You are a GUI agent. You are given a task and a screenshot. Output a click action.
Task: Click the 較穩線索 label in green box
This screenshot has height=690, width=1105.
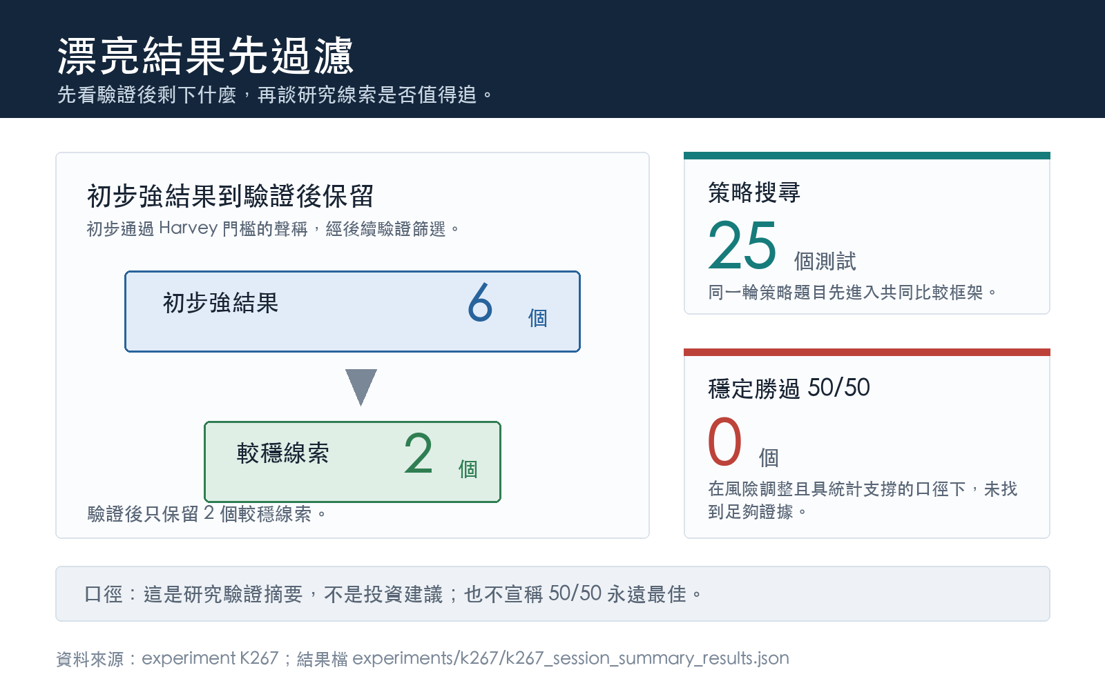tap(282, 453)
